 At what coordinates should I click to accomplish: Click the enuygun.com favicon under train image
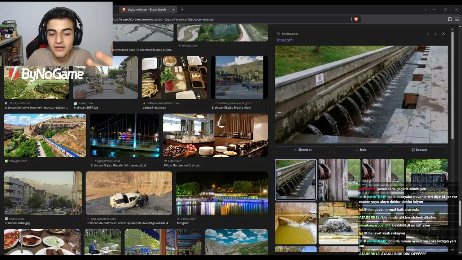coord(6,161)
